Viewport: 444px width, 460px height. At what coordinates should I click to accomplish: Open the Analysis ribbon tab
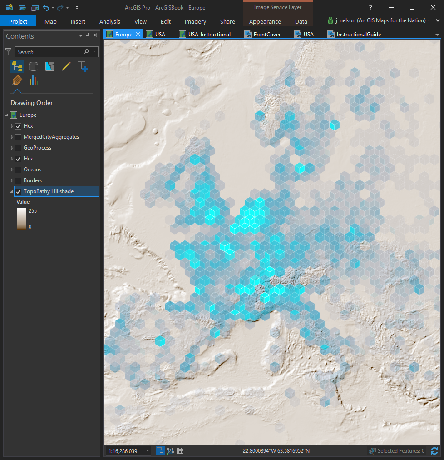coord(109,21)
